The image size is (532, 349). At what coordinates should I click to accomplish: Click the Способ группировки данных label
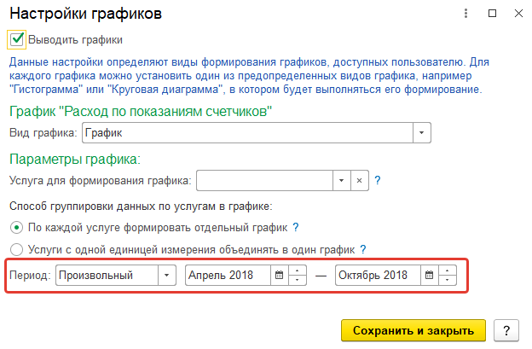point(141,206)
